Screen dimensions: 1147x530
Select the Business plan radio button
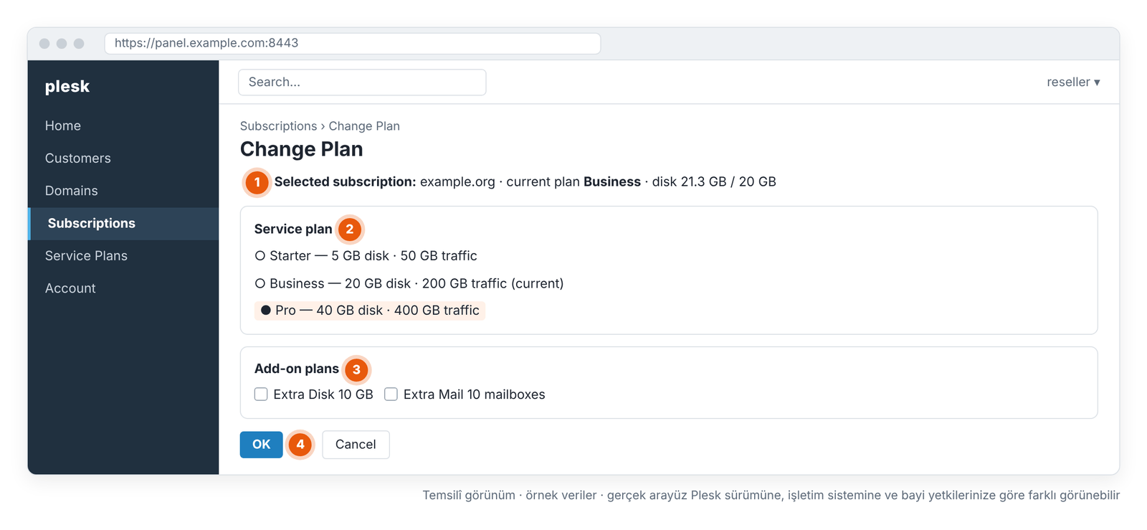[x=260, y=283]
